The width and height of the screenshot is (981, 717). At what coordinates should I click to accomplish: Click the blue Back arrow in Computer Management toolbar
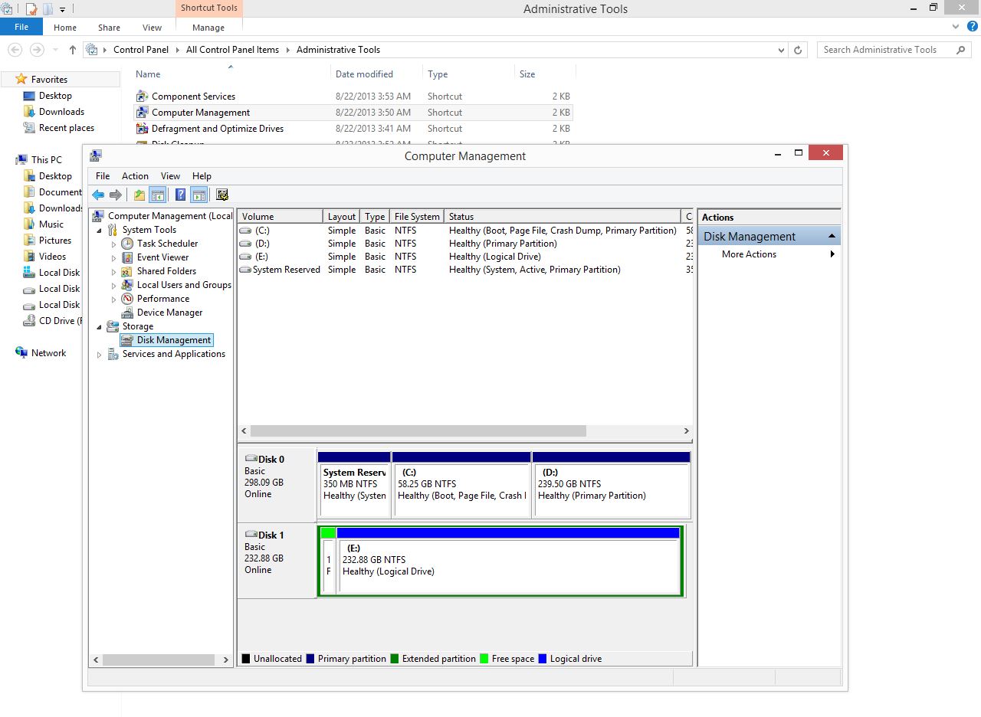[98, 195]
